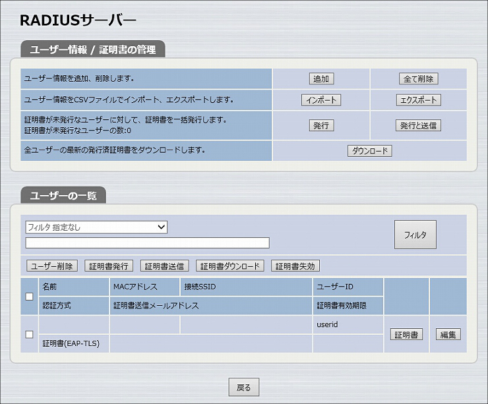Check the checkbox for the userid row
The image size is (488, 404).
29,334
